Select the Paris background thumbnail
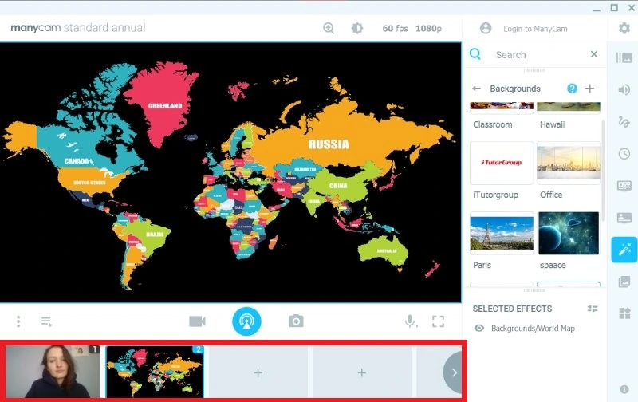Screen dimensions: 638x402 coord(502,233)
